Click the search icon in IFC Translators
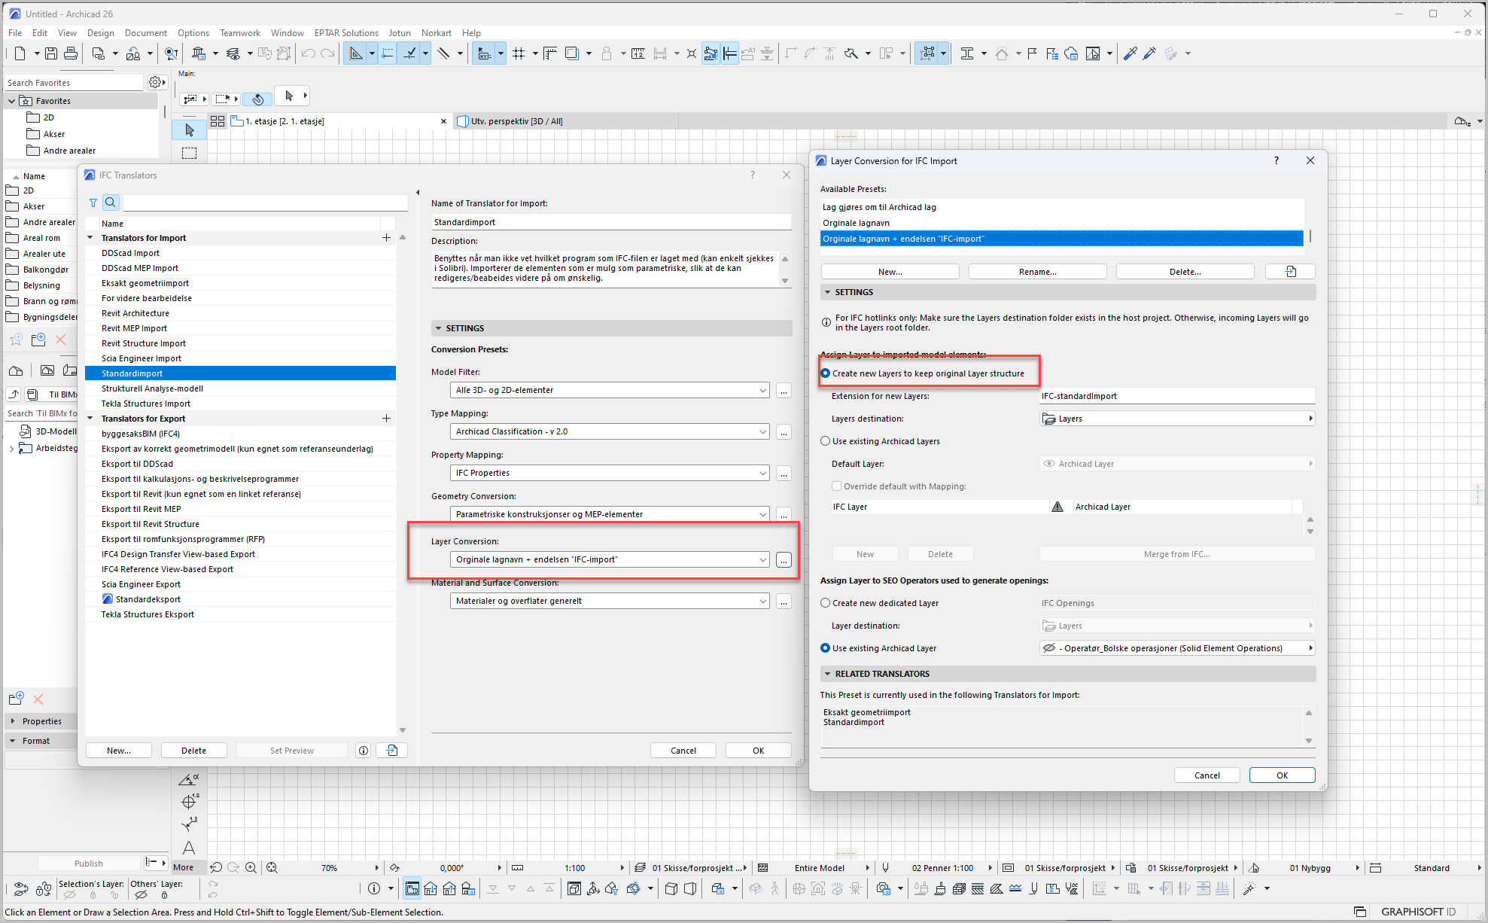1488x923 pixels. 111,203
